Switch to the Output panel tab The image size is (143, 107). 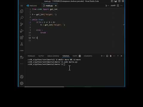(x=41, y=56)
